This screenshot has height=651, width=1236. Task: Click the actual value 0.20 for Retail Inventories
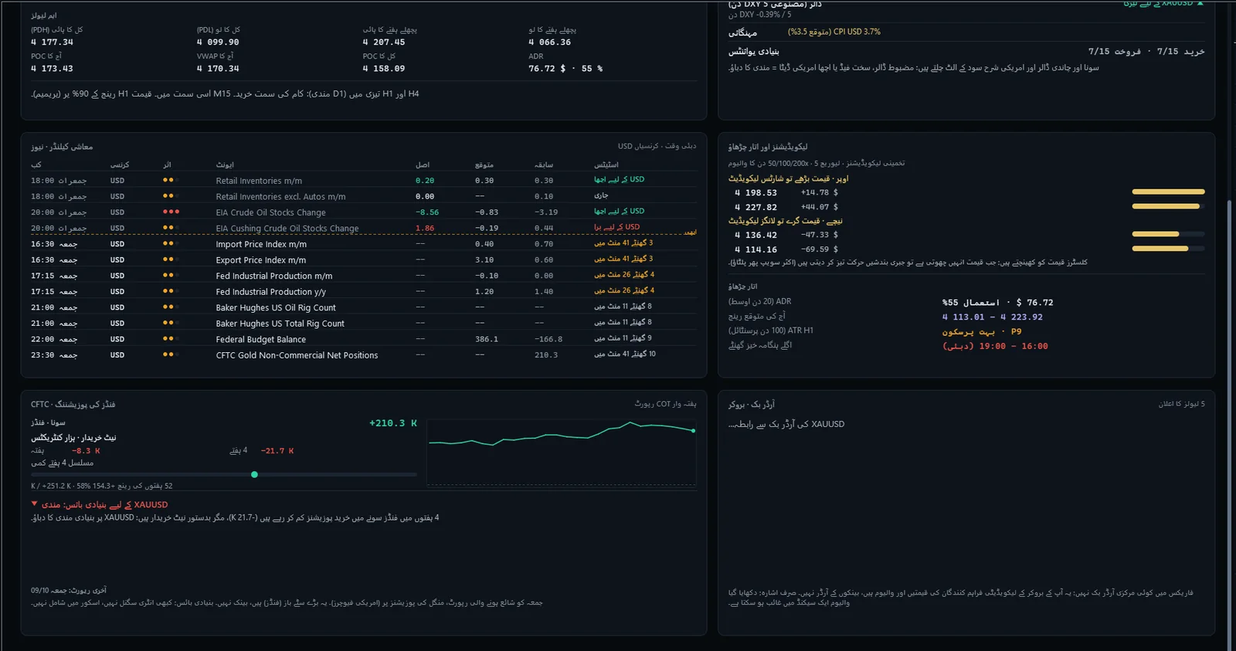pos(425,181)
